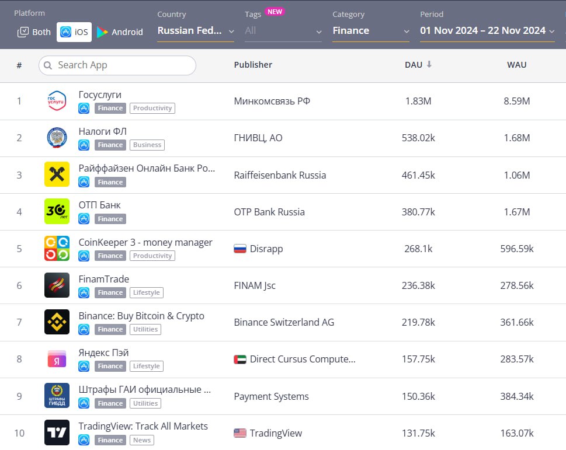Click App Store badge under CoinKeeper 3
Image resolution: width=566 pixels, height=450 pixels.
click(x=84, y=256)
